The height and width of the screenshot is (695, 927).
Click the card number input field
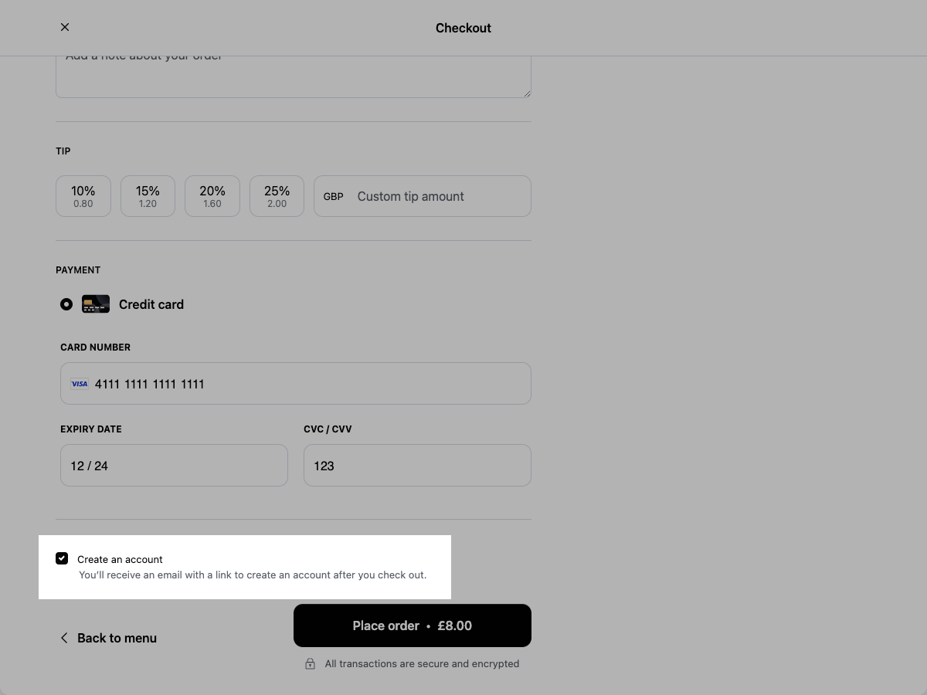296,383
